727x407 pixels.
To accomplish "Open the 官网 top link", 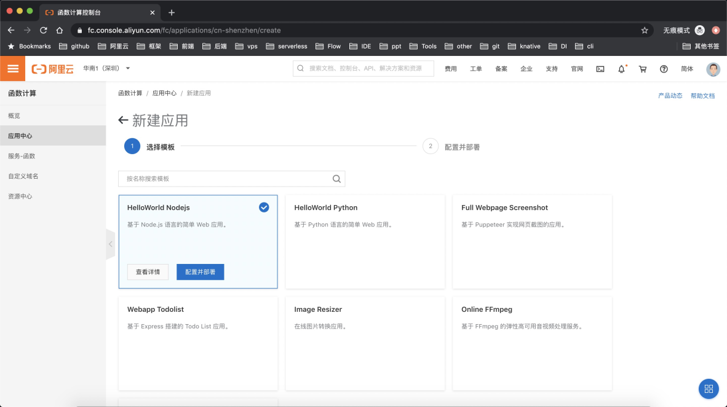I will coord(577,69).
